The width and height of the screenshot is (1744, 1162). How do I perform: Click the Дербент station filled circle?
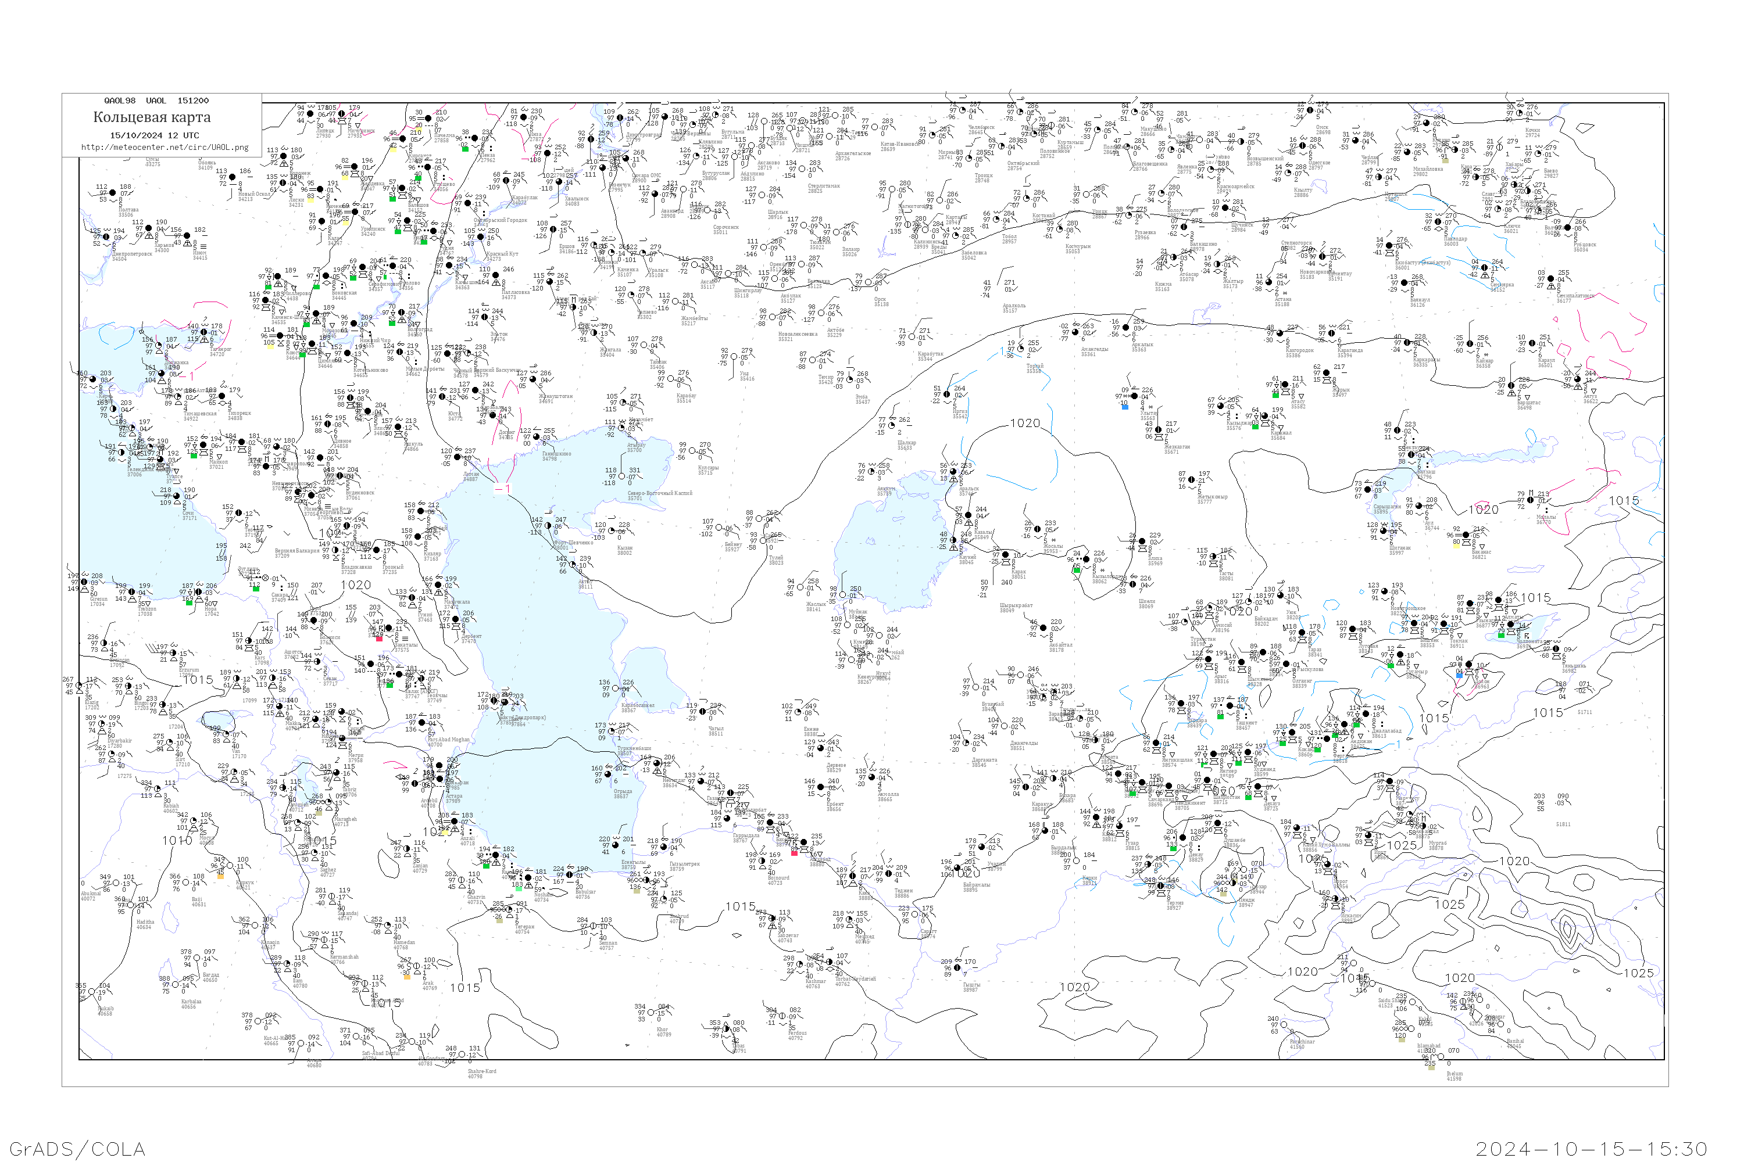455,619
